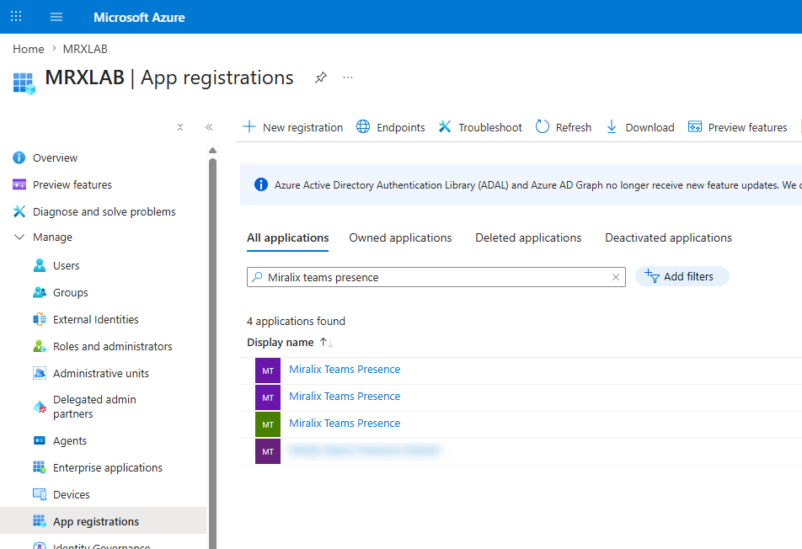Open MRXLAB breadcrumb link

85,49
